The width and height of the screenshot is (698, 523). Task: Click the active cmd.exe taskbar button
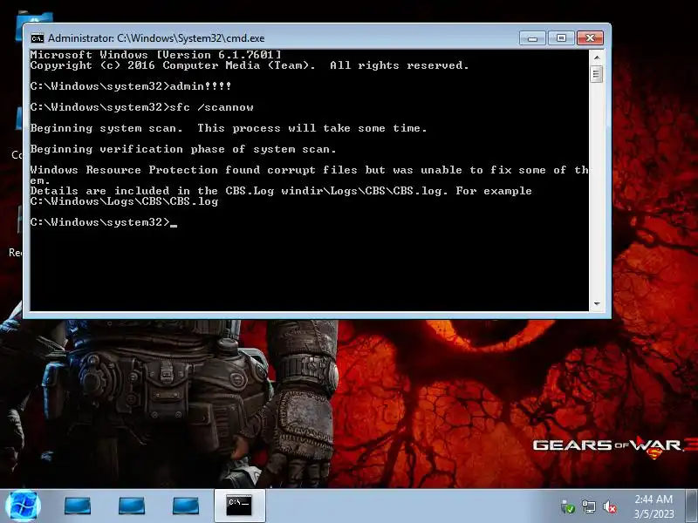[239, 506]
